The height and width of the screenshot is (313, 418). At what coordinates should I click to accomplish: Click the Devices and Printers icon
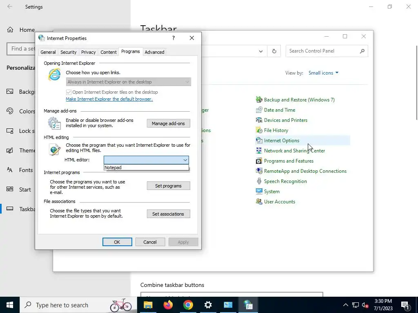pos(259,120)
